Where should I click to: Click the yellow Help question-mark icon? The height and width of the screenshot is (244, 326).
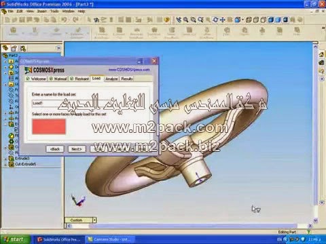click(167, 20)
